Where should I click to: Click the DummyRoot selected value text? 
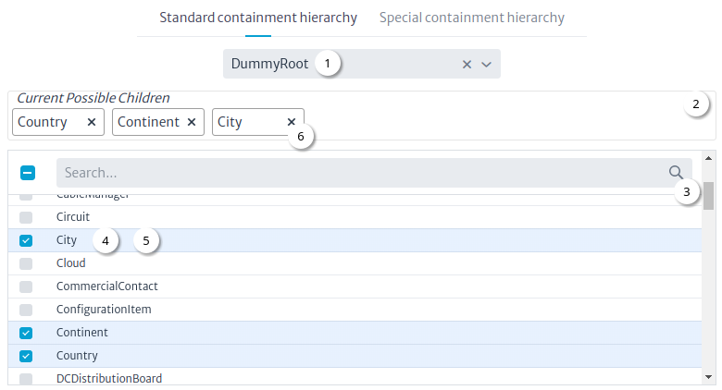[269, 64]
